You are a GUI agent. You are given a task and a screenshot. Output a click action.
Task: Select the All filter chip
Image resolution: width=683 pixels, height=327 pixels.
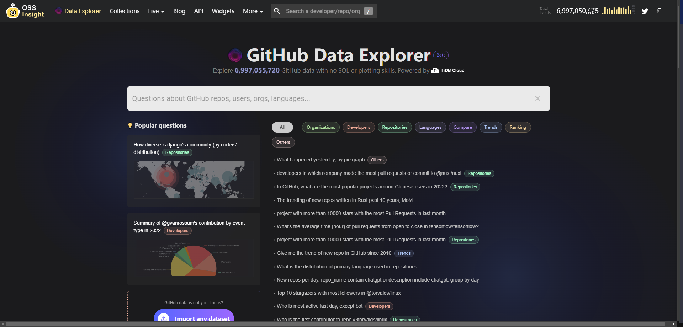(x=282, y=127)
